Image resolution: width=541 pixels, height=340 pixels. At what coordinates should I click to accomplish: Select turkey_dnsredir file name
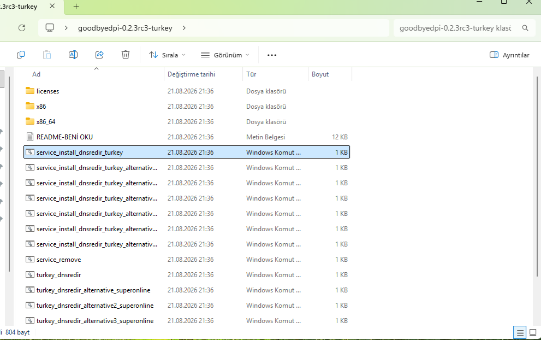[x=58, y=275]
